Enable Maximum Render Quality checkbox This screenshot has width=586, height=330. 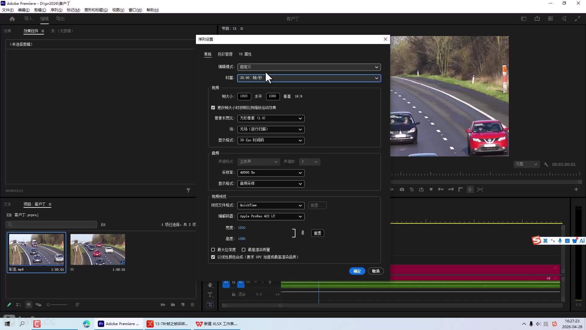(x=244, y=250)
